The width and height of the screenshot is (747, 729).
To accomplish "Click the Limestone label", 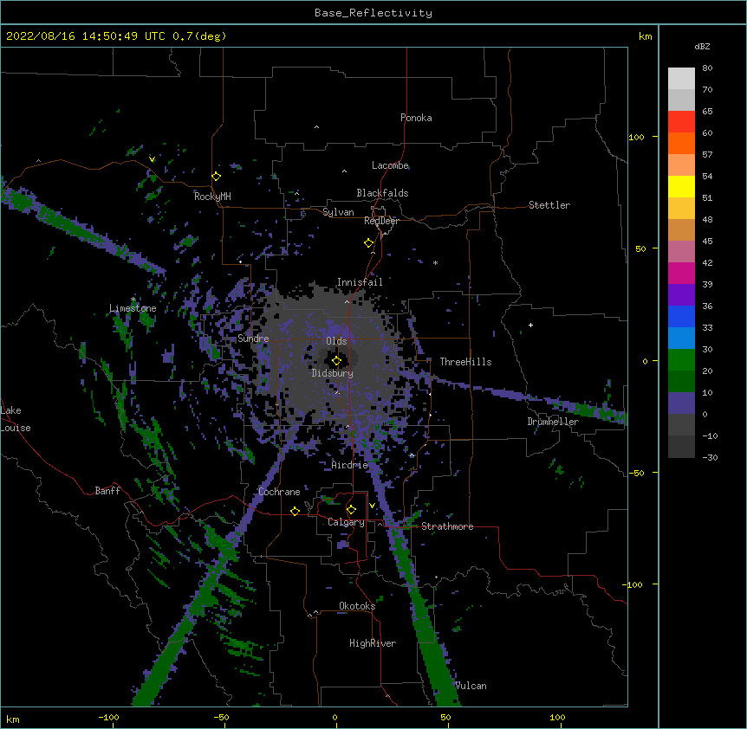I will (x=133, y=308).
